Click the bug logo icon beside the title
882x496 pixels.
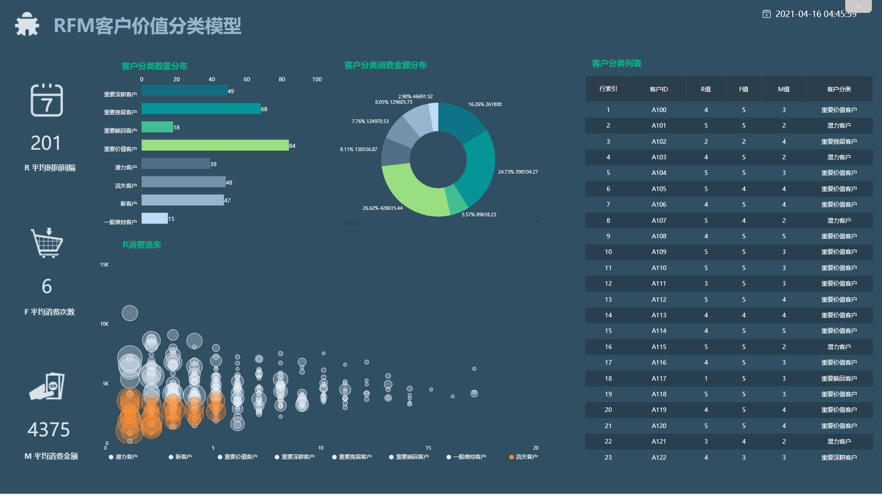tap(27, 24)
